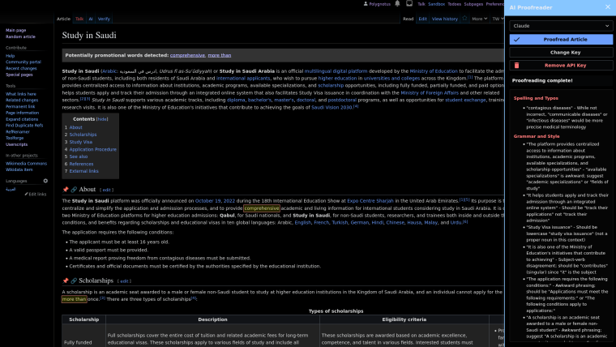
Task: Click the Change Key button
Action: coord(561,52)
